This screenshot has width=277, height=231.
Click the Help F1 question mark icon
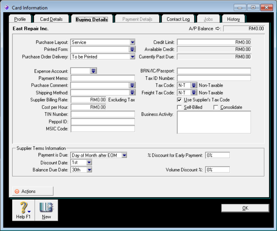[23, 208]
